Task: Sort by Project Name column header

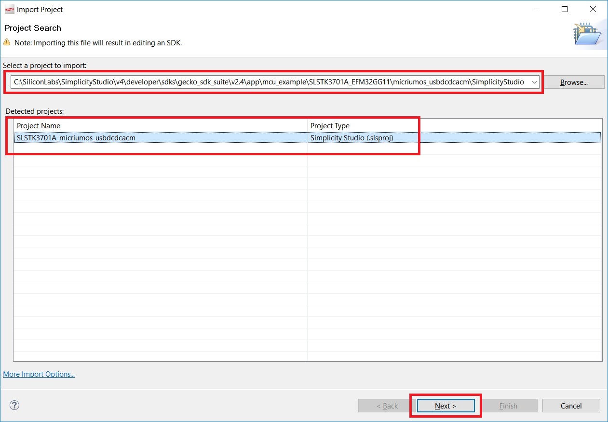Action: [161, 125]
